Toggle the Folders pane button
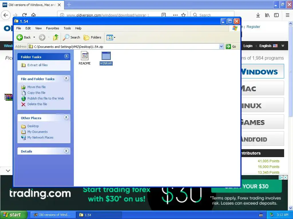 [x=92, y=37]
